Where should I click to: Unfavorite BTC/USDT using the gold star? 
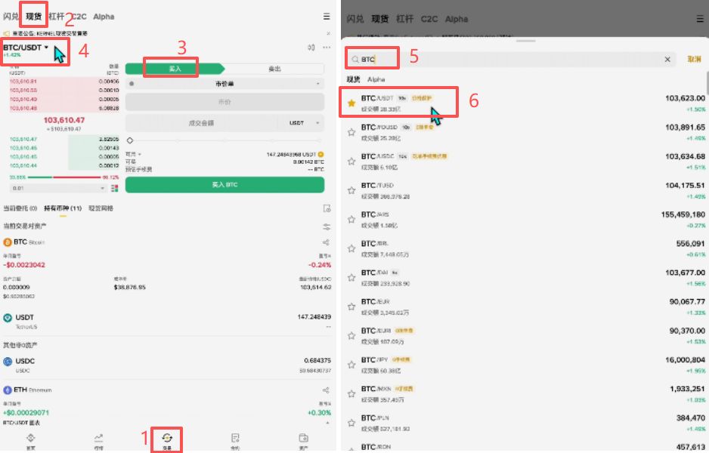pyautogui.click(x=351, y=103)
